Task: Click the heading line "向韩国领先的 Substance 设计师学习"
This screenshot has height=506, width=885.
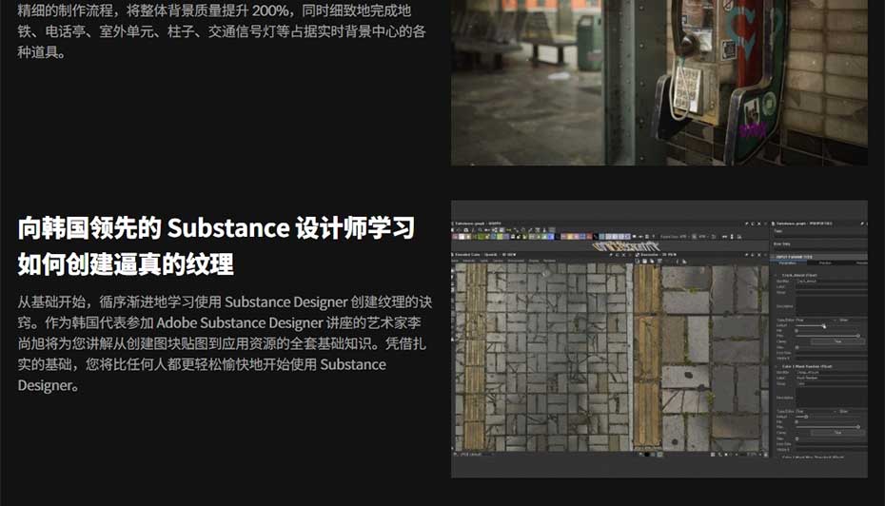Action: 216,228
